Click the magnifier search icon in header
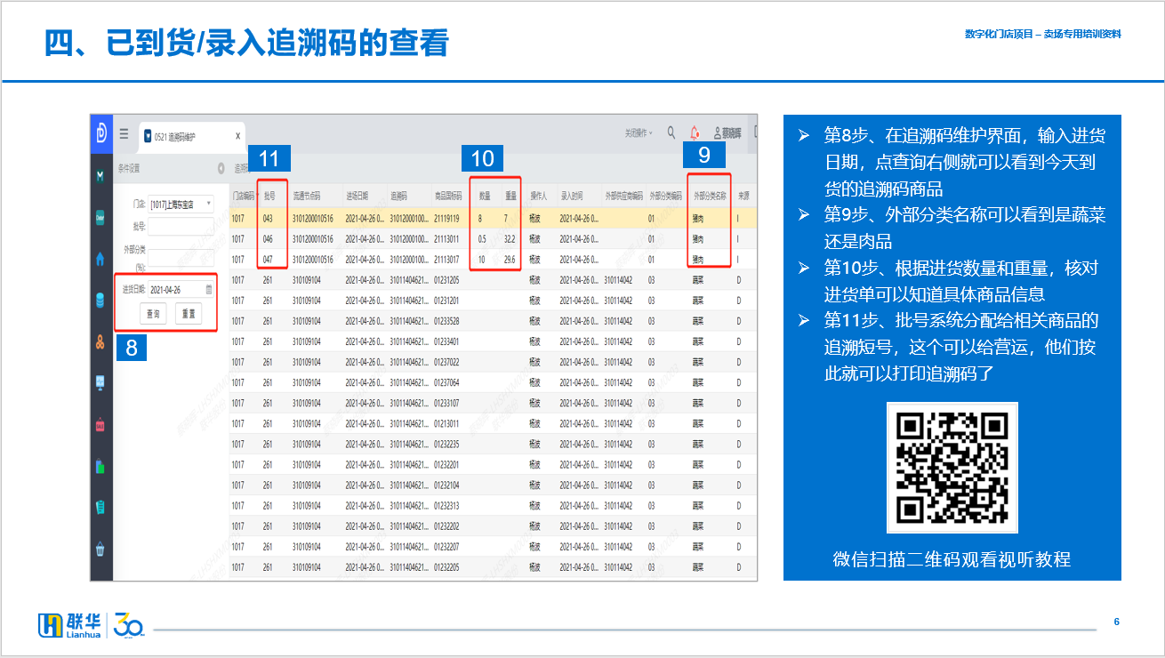This screenshot has height=658, width=1165. (x=671, y=132)
